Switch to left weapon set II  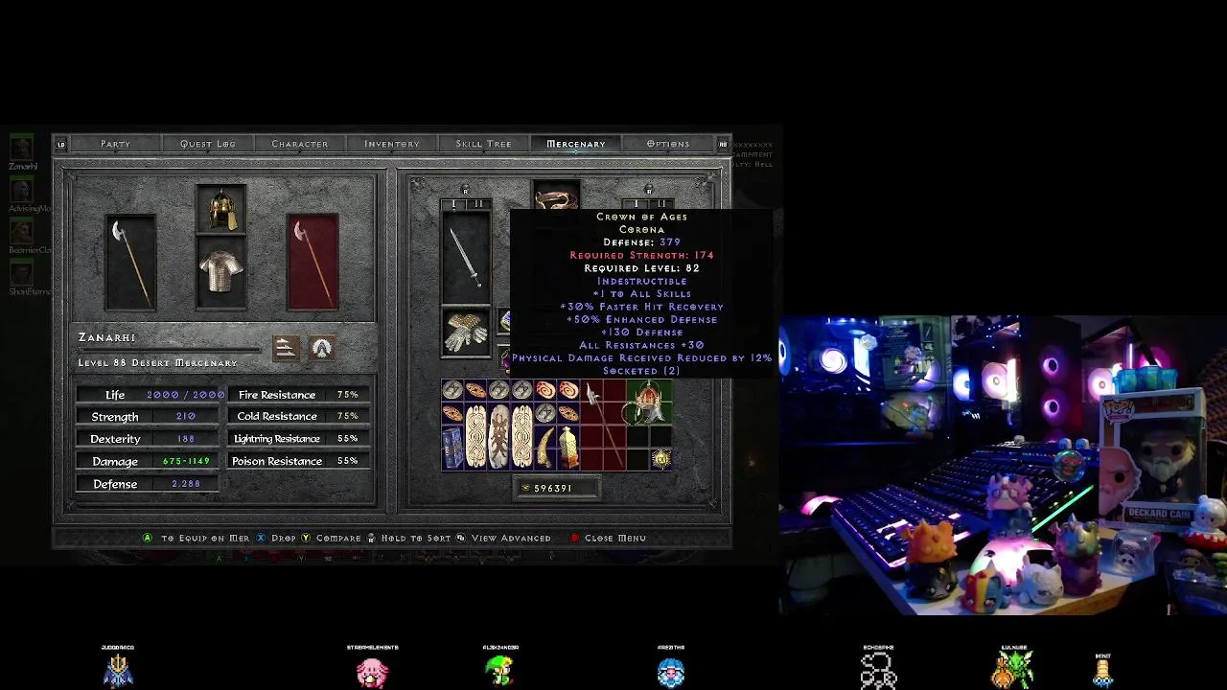point(478,204)
